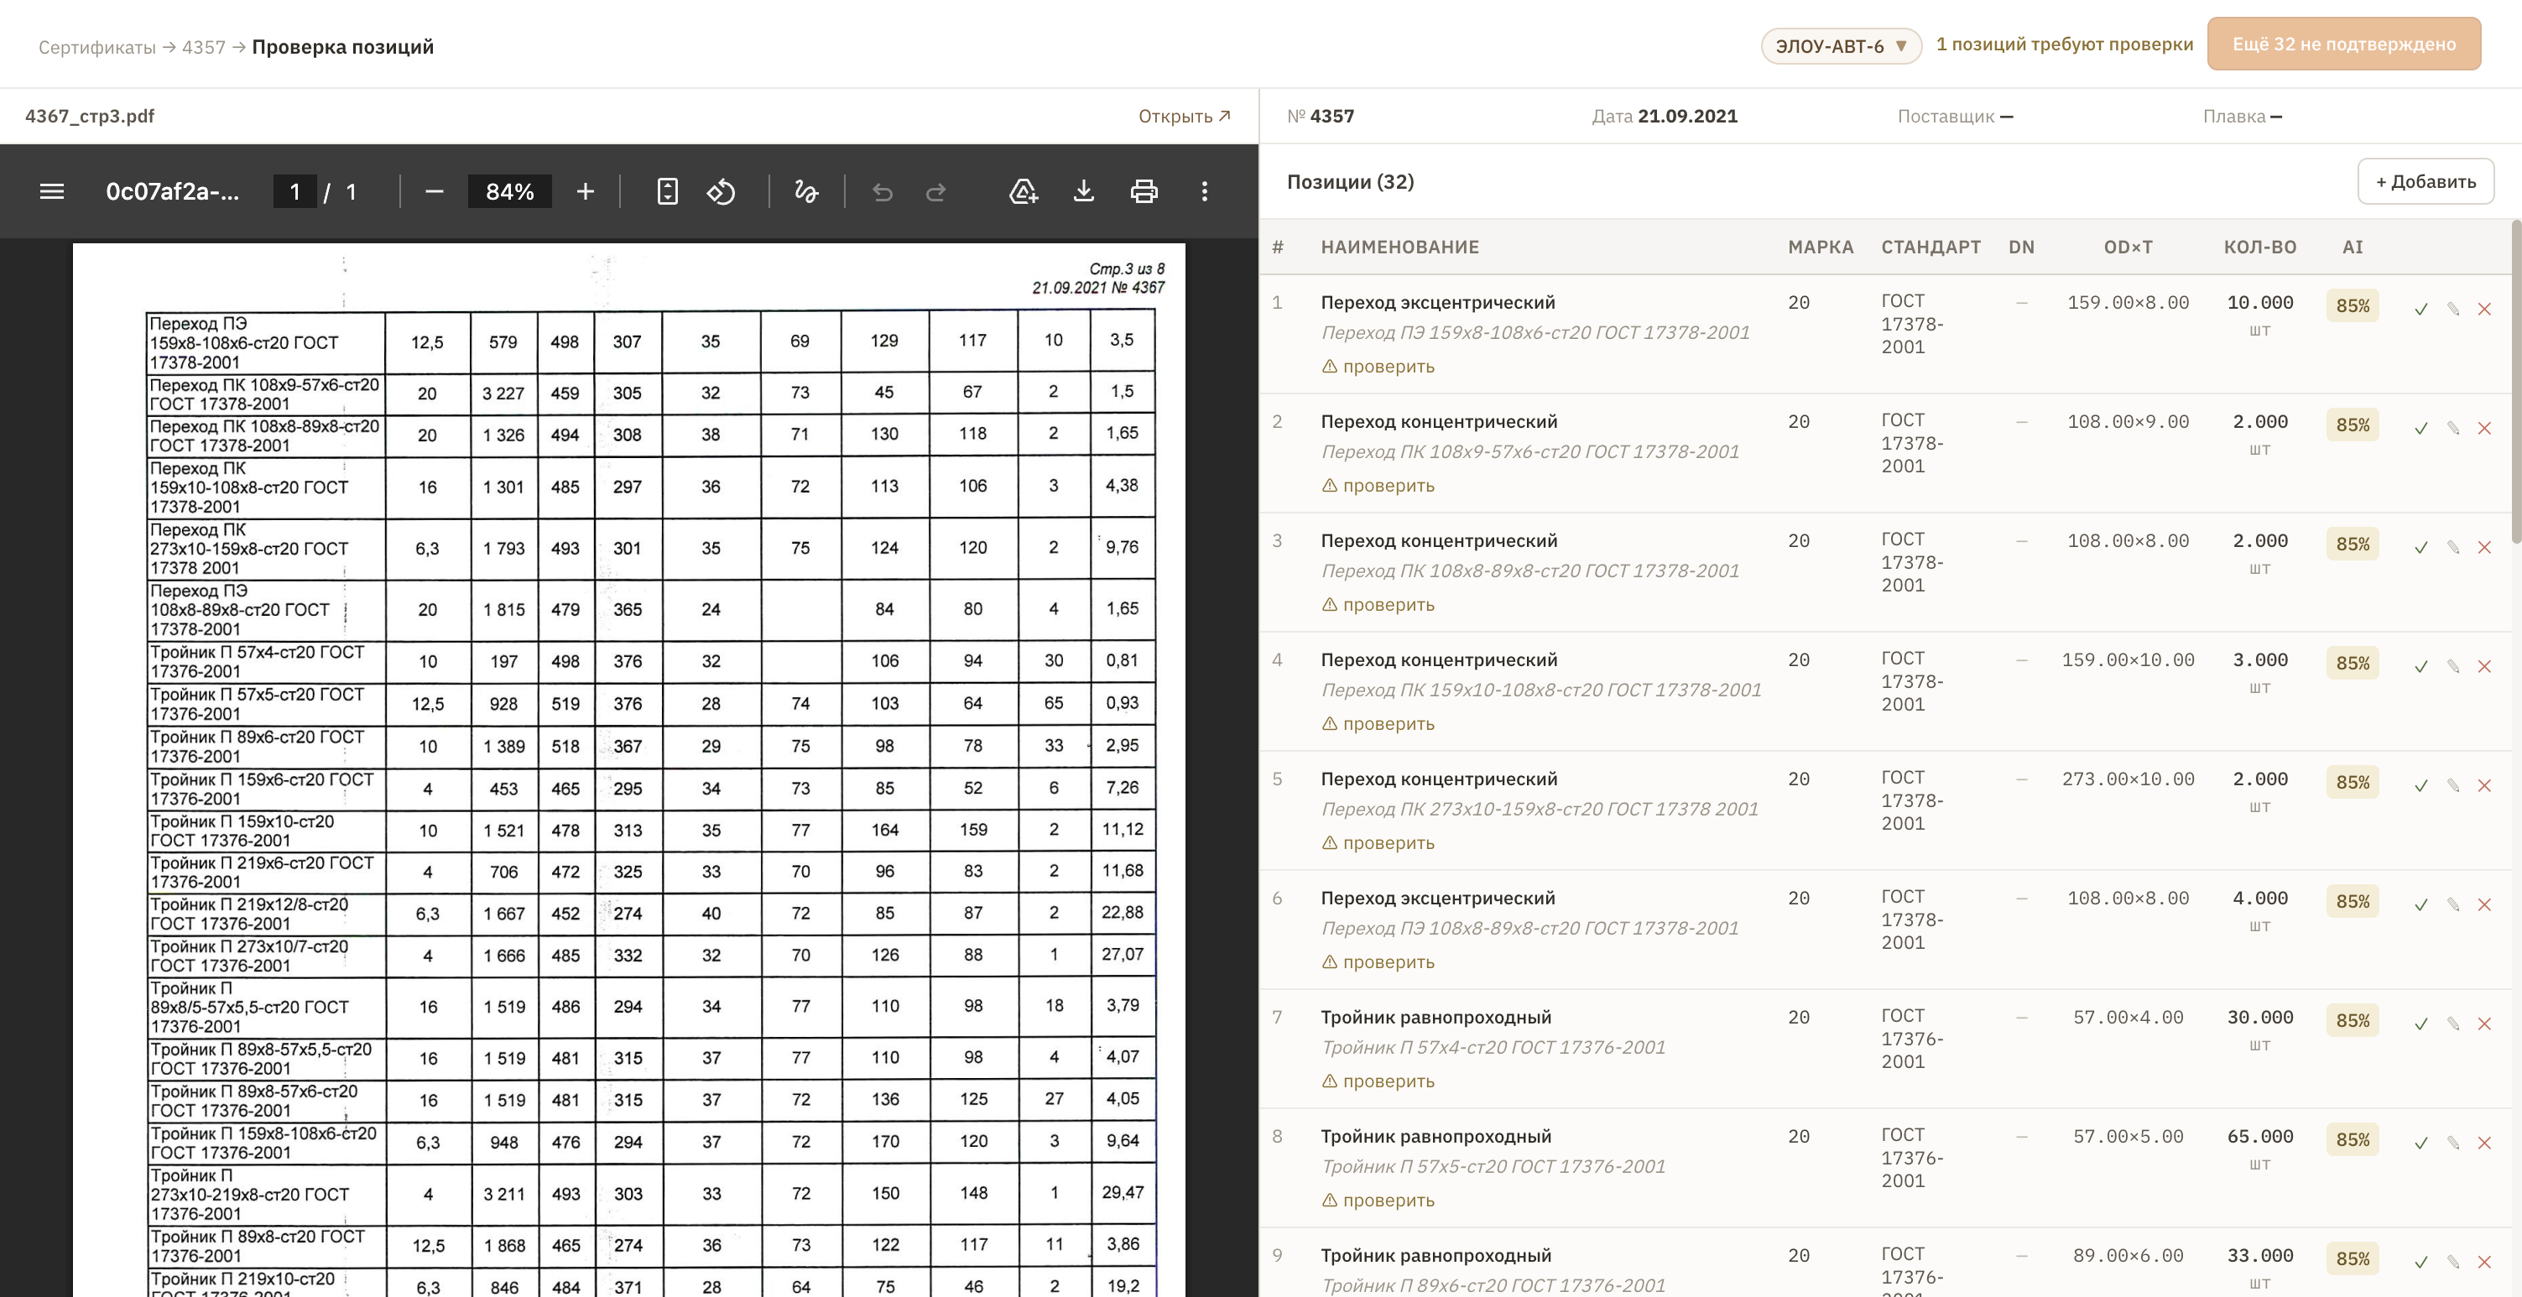Open the PDF via Открыть link
This screenshot has width=2522, height=1297.
[1184, 117]
